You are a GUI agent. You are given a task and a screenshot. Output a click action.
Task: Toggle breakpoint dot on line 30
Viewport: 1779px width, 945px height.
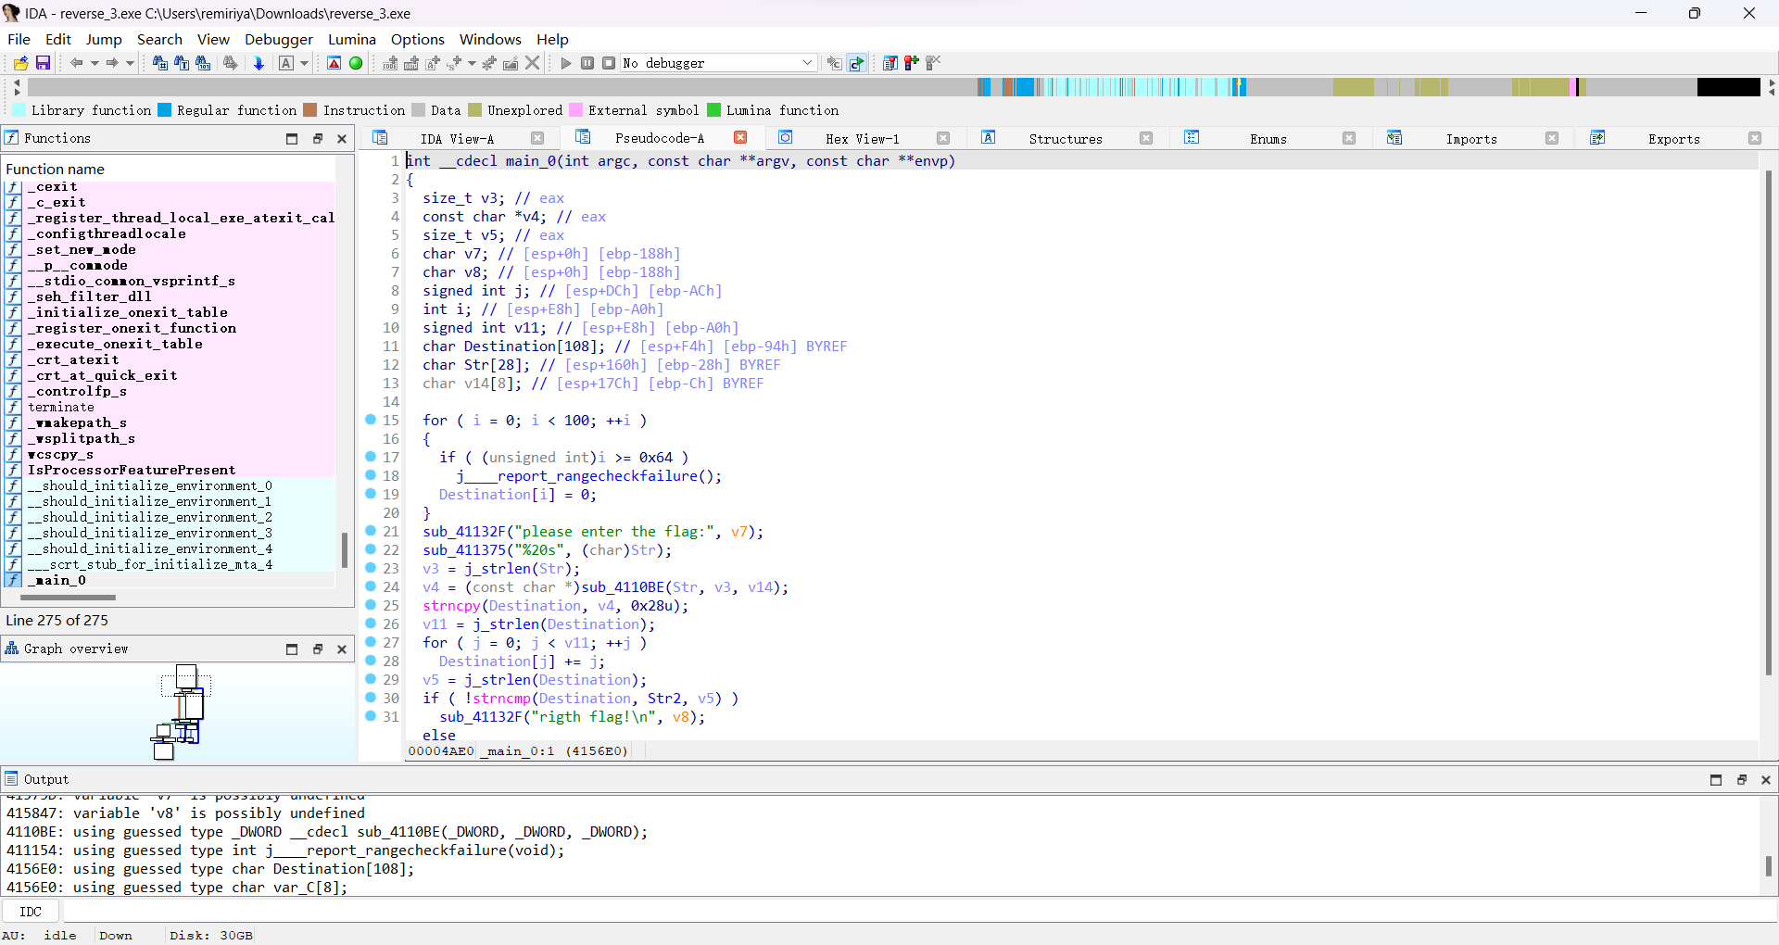pos(371,698)
